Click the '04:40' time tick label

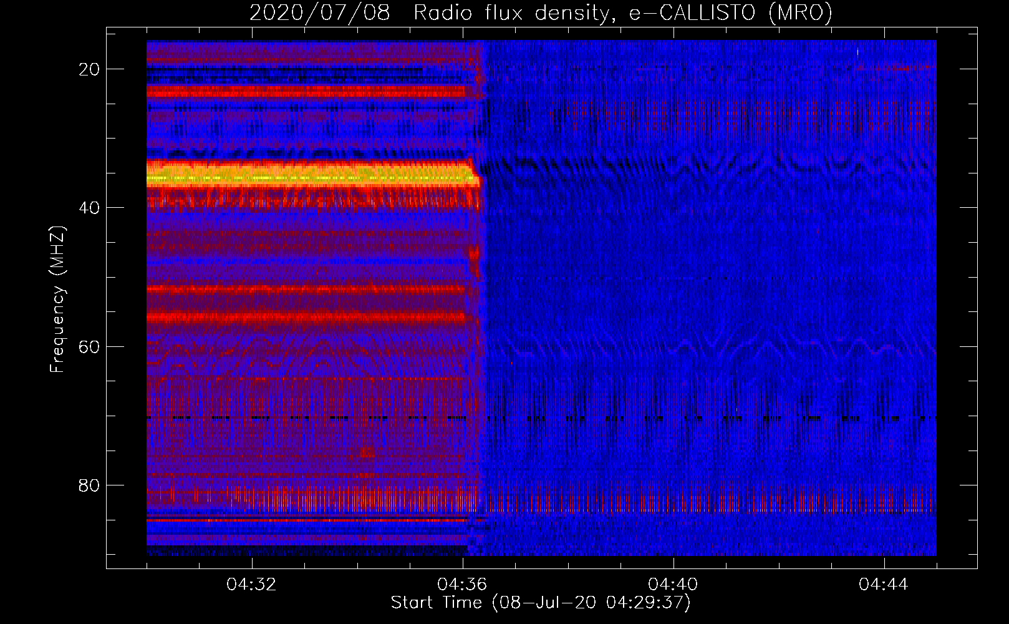pos(673,585)
